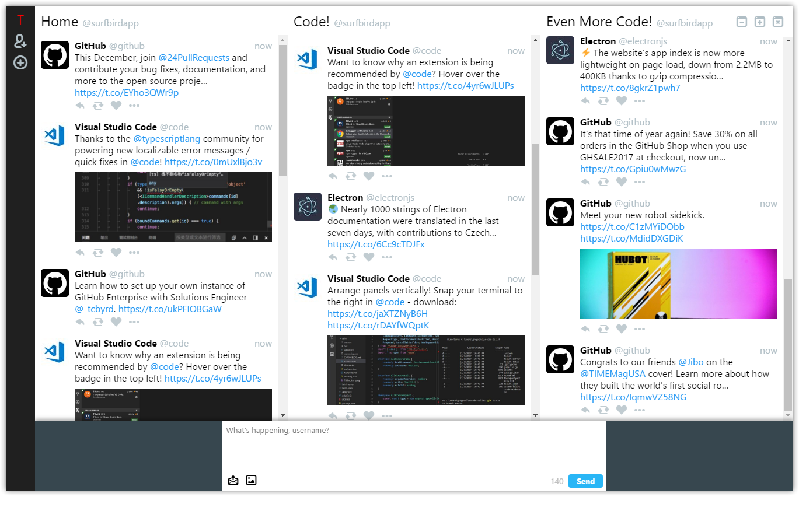The image size is (799, 514).
Task: Click the plus box icon in column header
Action: 759,22
